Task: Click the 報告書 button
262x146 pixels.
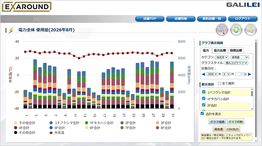Action: pyautogui.click(x=219, y=129)
